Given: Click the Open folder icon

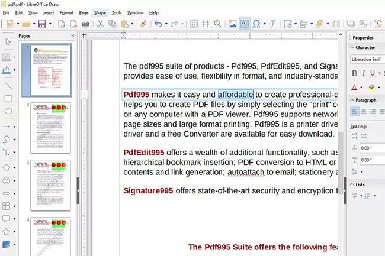Looking at the screenshot, I should click(26, 24).
